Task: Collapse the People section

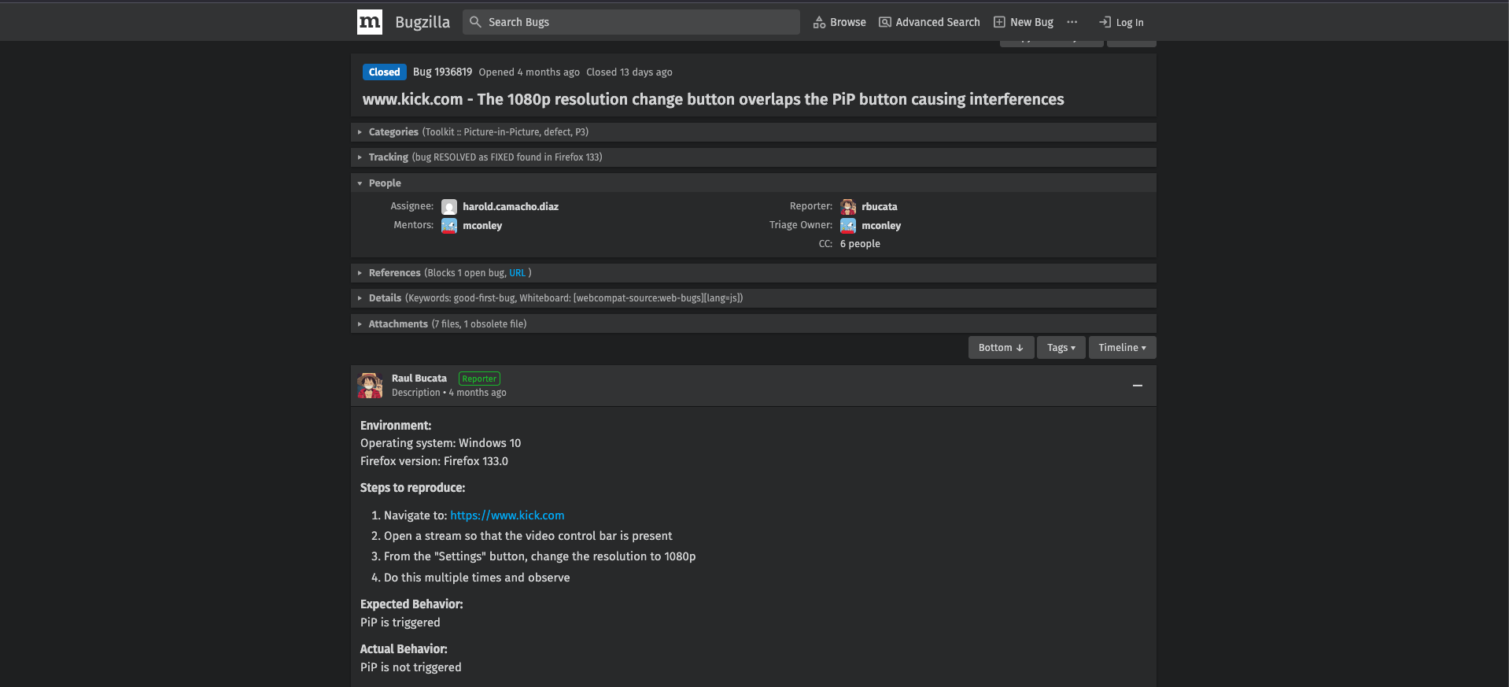Action: [753, 183]
